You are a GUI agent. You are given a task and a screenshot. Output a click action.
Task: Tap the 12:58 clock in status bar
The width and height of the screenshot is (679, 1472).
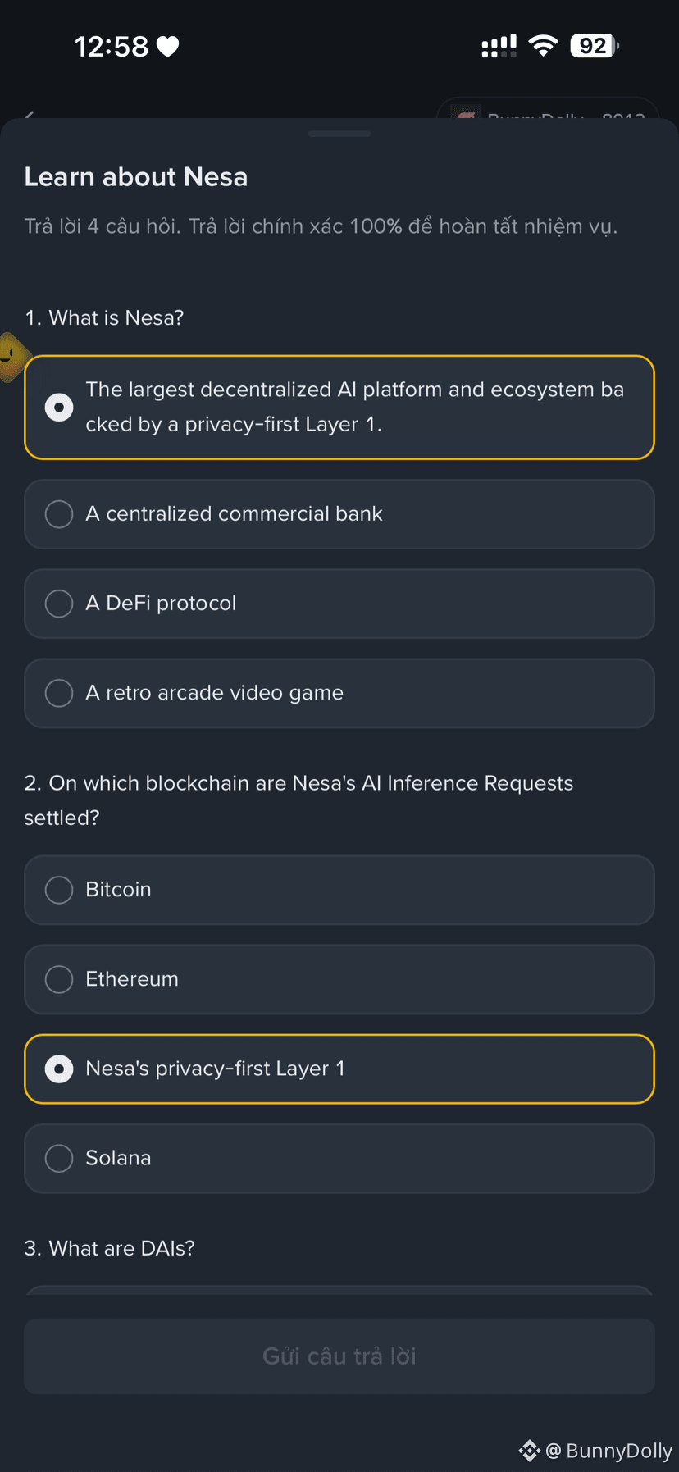[x=112, y=47]
